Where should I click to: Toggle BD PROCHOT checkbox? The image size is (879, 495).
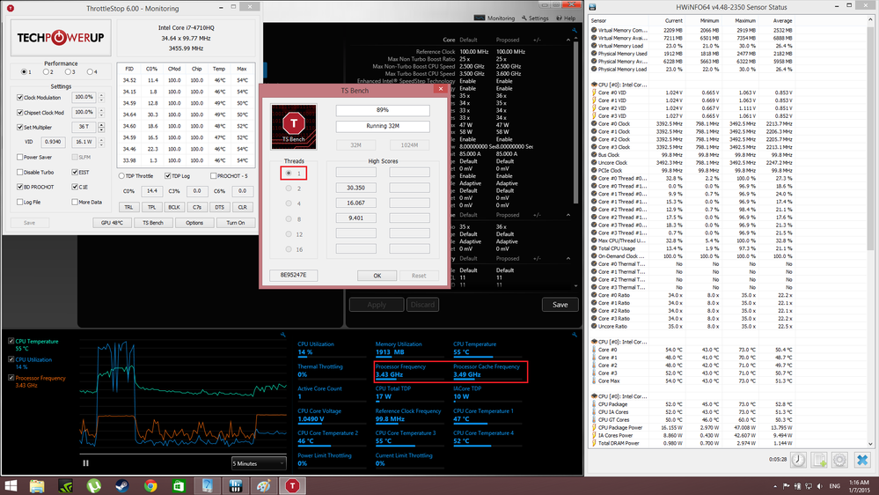click(x=20, y=187)
